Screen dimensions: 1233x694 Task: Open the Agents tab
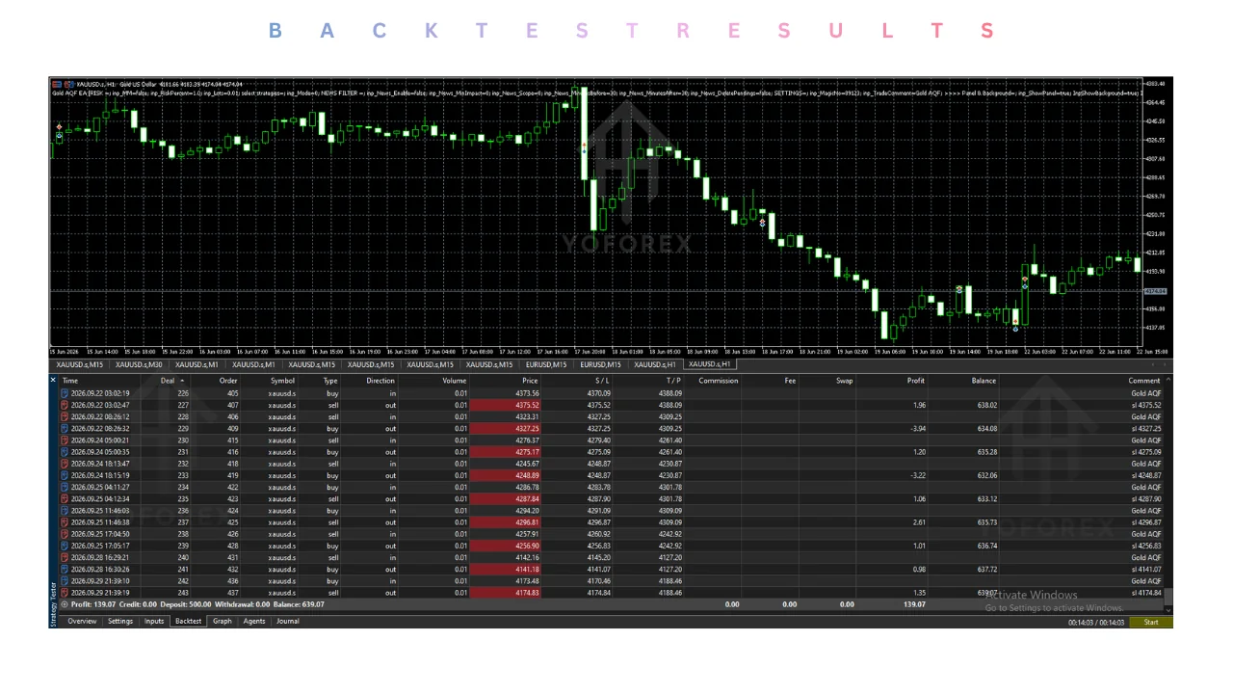(254, 622)
